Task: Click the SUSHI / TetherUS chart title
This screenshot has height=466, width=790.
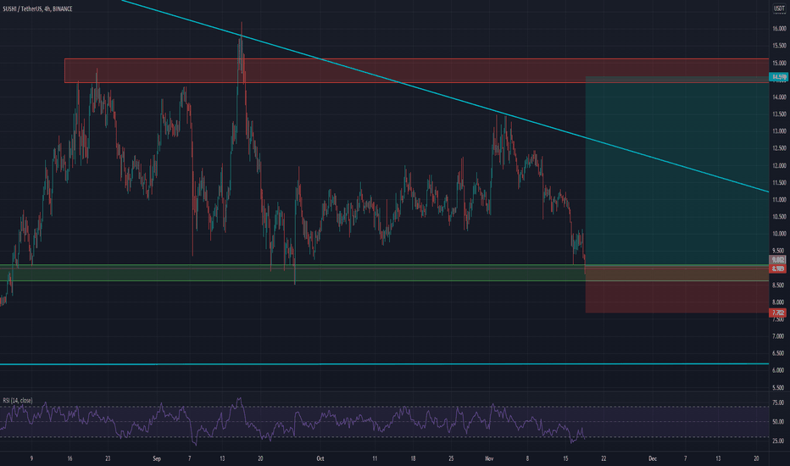Action: point(37,9)
